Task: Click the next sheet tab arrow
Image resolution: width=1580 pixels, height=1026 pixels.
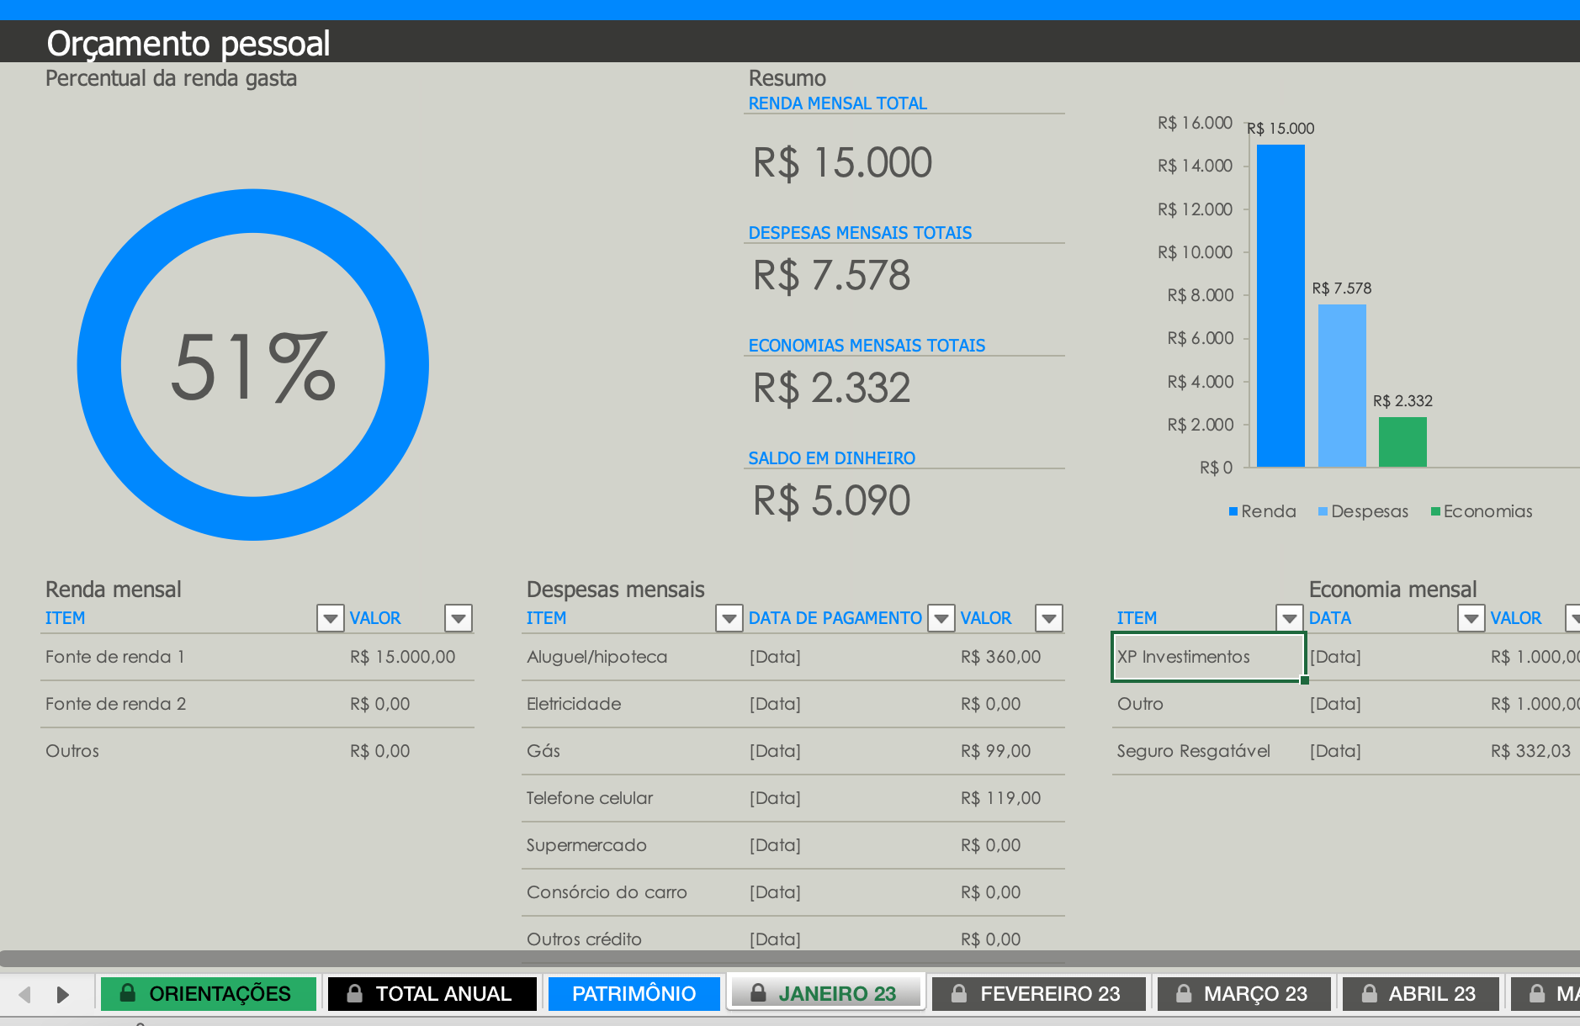Action: point(62,995)
